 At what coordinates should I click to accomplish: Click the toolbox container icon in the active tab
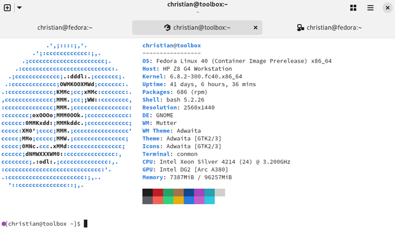pyautogui.click(x=167, y=28)
